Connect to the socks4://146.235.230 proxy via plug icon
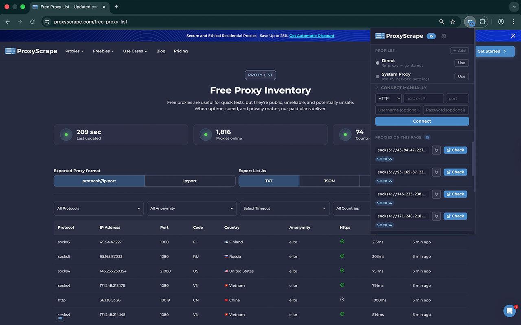521x325 pixels. [436, 194]
